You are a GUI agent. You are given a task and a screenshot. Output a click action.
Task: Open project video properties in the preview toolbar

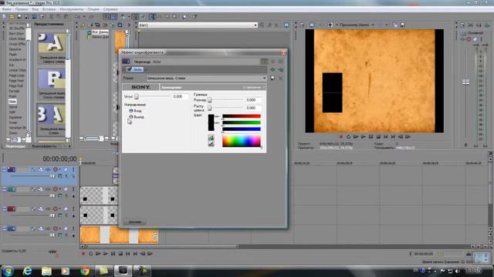click(302, 25)
